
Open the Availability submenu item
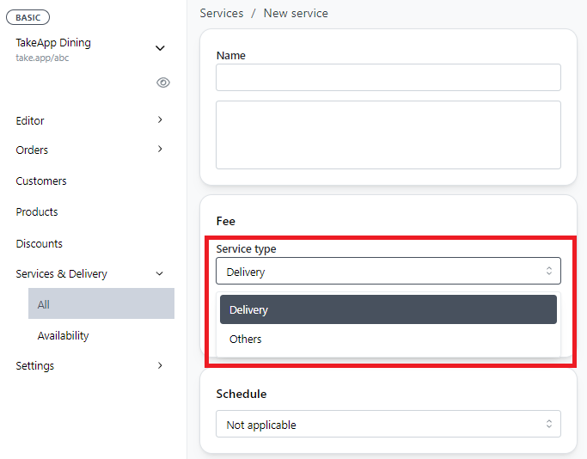[x=64, y=336]
